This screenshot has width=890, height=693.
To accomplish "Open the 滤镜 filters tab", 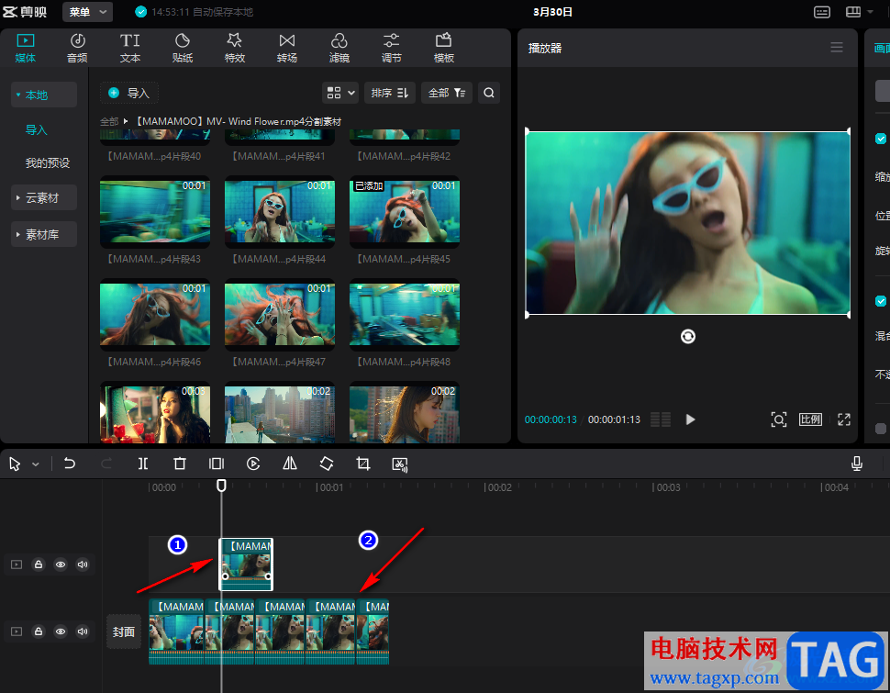I will coord(339,48).
